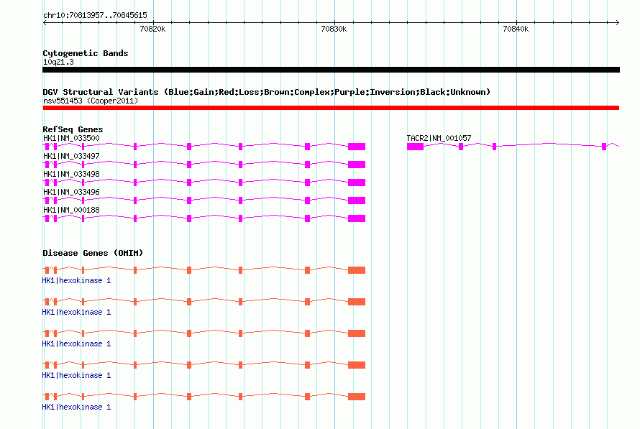Image resolution: width=640 pixels, height=429 pixels.
Task: Click the Cytogenetic Bands track title
Action: click(86, 53)
